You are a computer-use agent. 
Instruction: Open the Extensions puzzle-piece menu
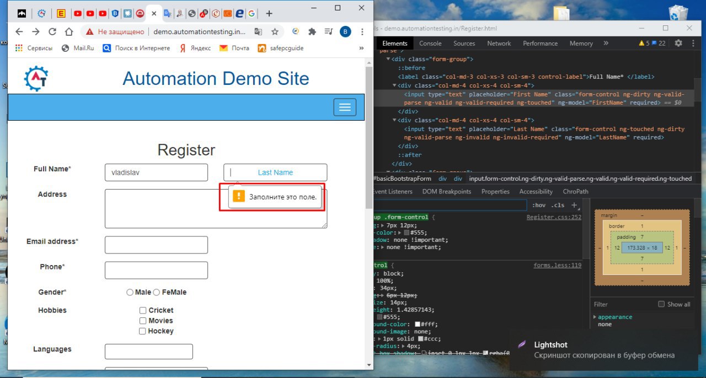pyautogui.click(x=312, y=31)
